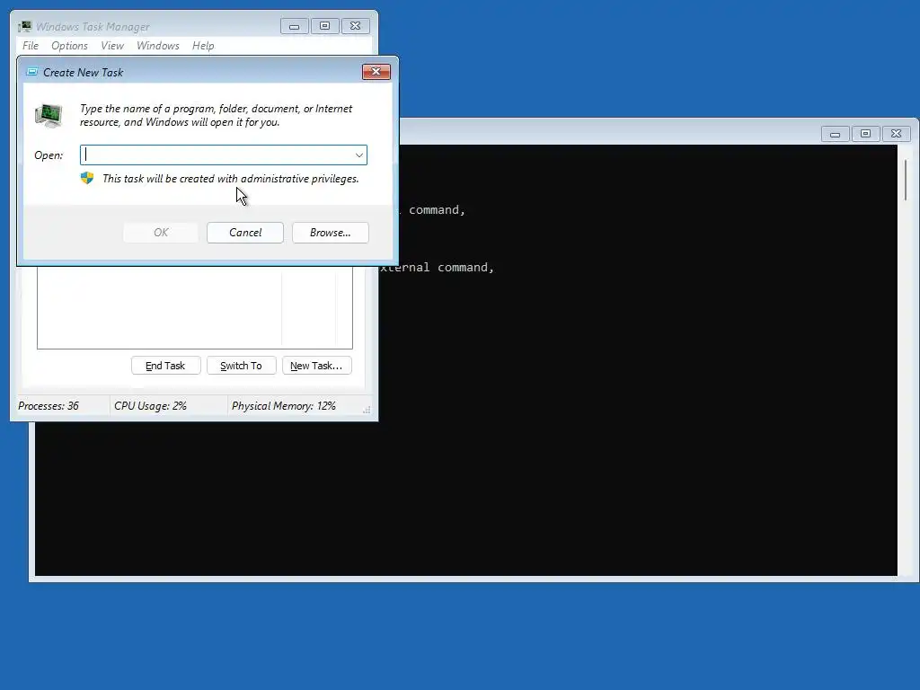Minimize the command prompt window

pyautogui.click(x=835, y=134)
